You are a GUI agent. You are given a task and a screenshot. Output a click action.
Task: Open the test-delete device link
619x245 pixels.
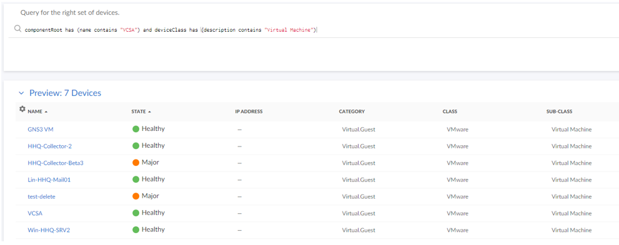tap(41, 196)
